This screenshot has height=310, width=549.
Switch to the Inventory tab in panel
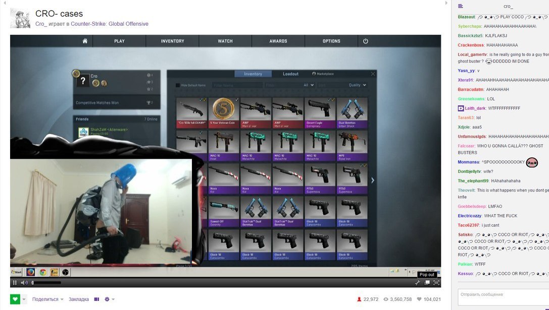click(x=253, y=74)
